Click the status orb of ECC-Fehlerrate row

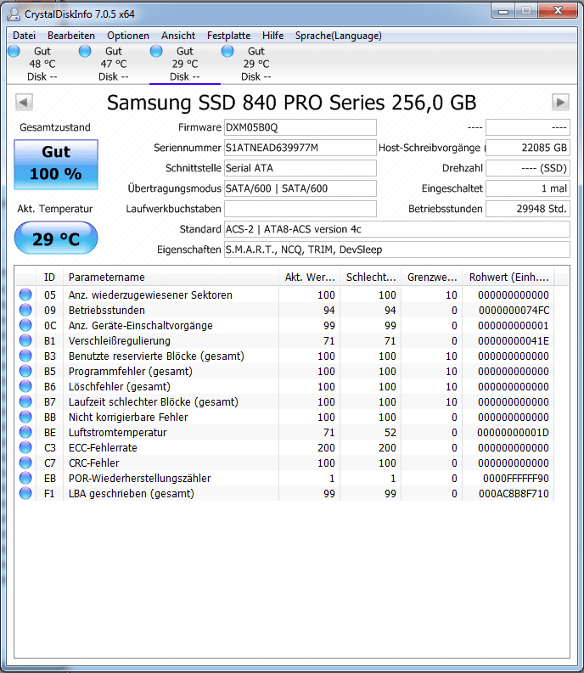click(25, 447)
